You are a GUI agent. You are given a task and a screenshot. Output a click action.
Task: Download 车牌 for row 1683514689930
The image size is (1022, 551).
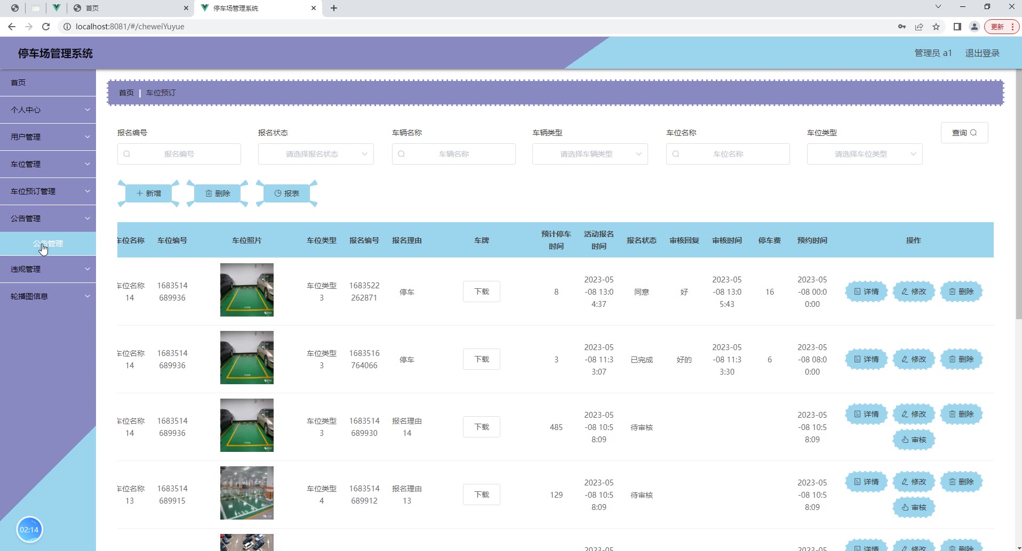click(x=482, y=427)
